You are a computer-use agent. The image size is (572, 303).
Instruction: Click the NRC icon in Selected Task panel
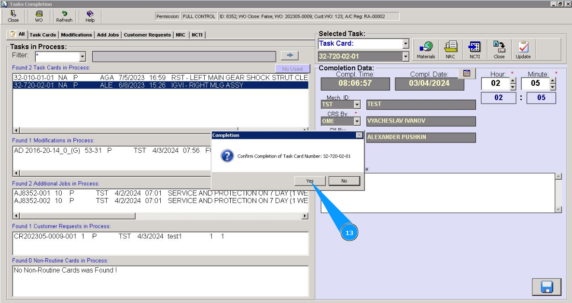(450, 50)
